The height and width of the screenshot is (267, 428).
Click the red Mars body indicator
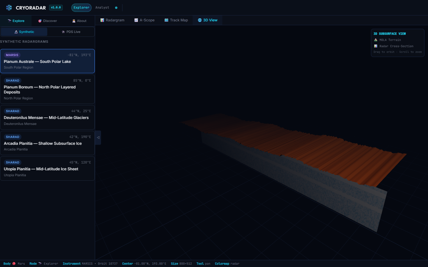click(x=14, y=263)
